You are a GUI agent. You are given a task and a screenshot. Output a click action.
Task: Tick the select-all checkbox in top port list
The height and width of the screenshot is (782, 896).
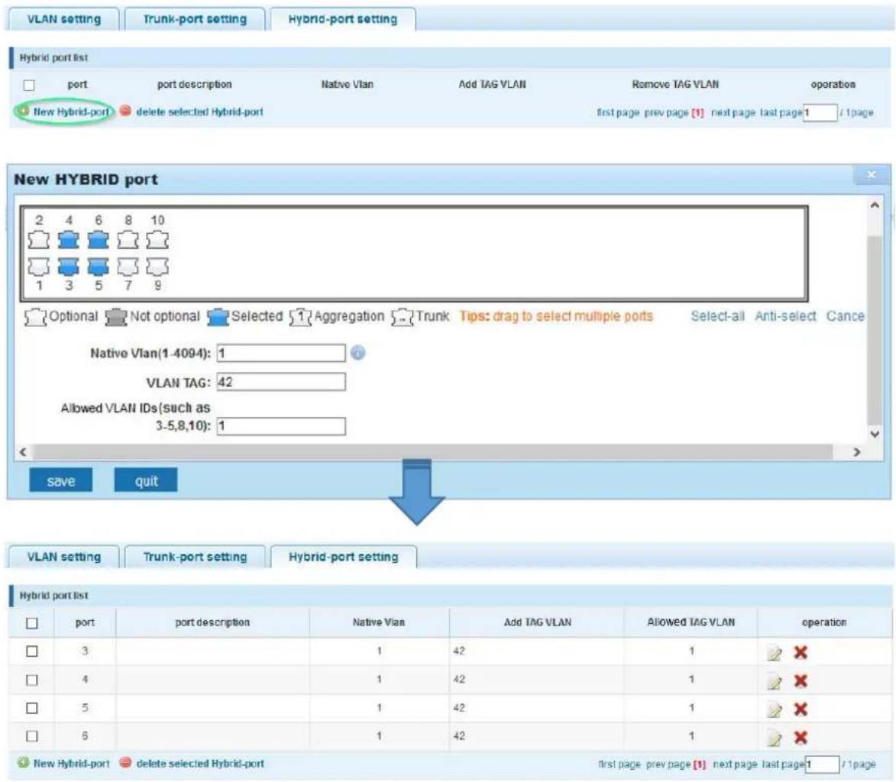coord(29,85)
